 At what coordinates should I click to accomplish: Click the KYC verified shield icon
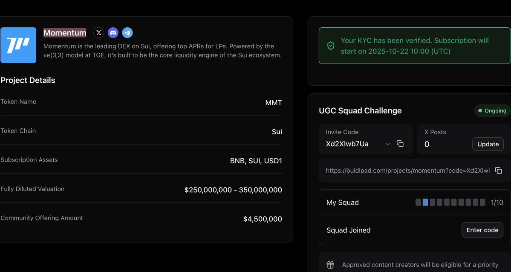(331, 46)
